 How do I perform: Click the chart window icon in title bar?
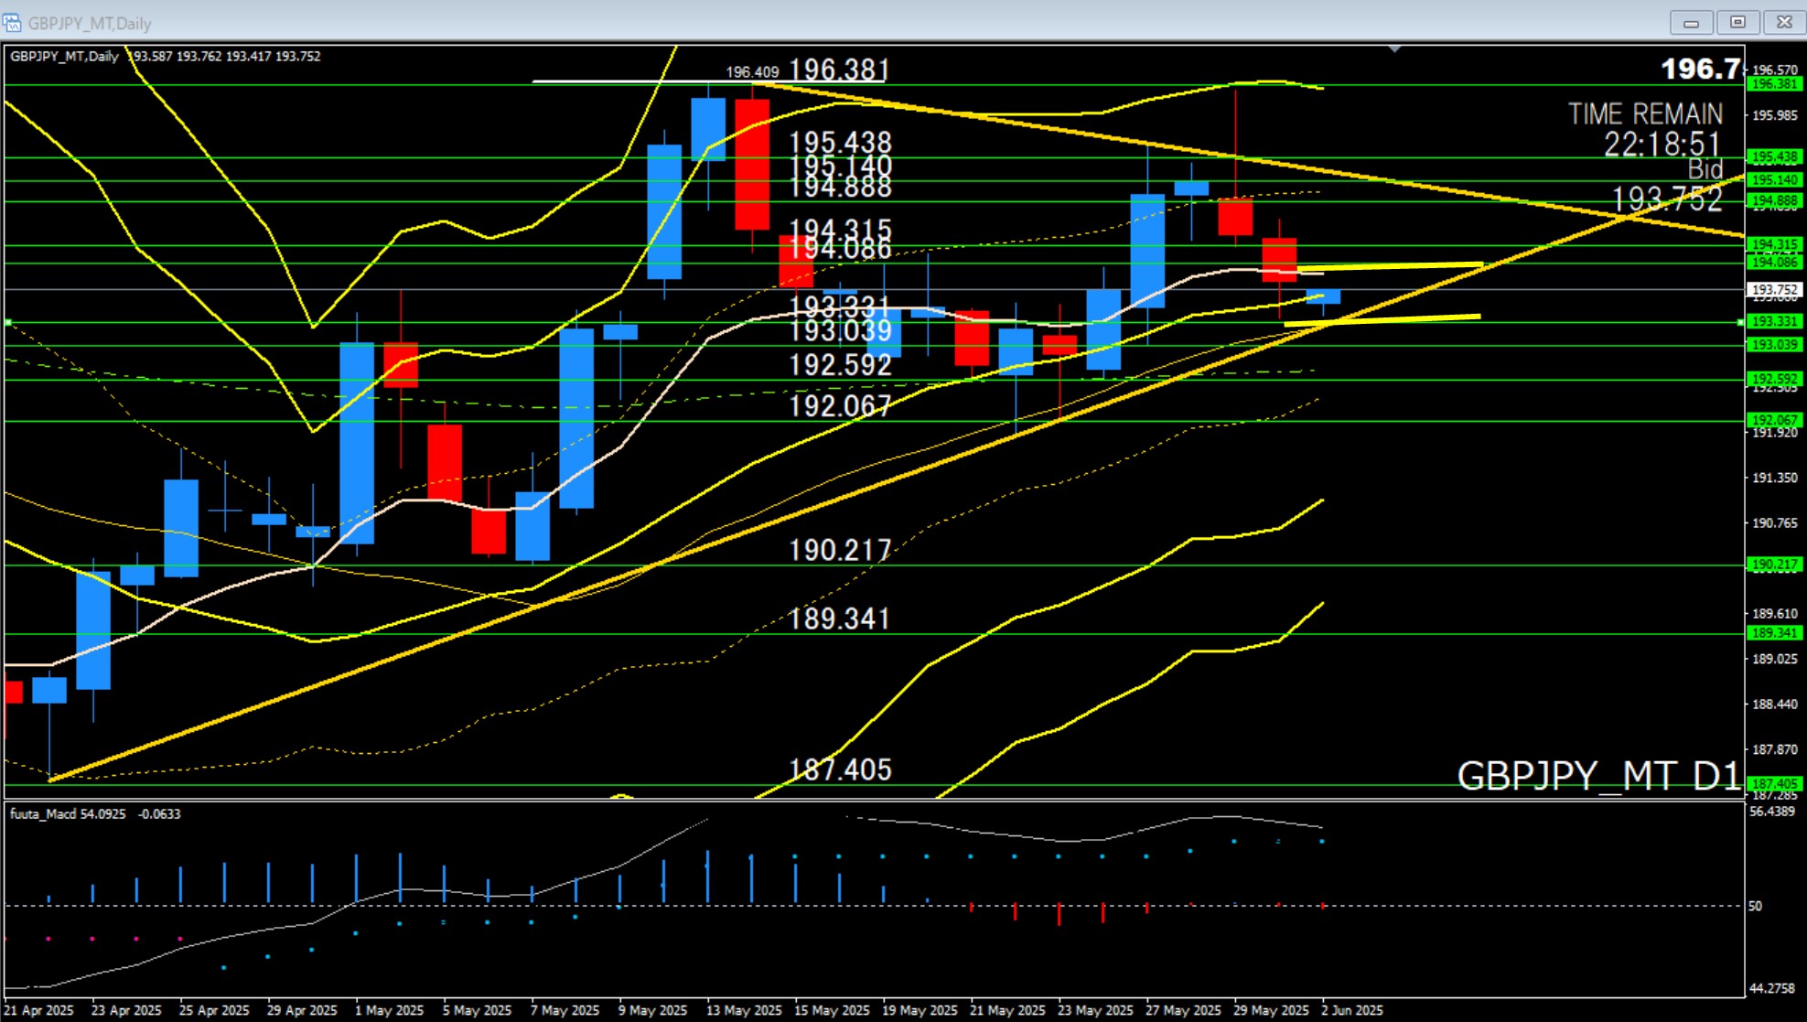coord(12,22)
